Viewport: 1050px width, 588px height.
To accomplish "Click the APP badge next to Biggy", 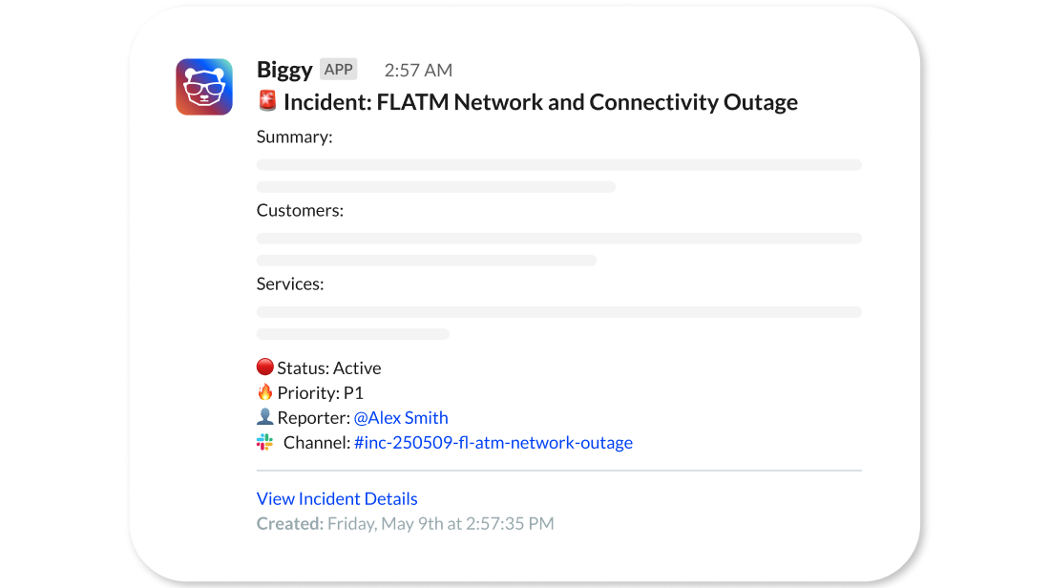I will click(339, 69).
